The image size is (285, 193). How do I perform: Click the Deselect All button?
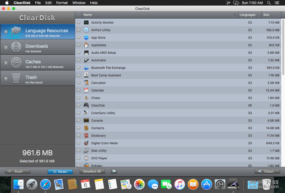click(92, 171)
